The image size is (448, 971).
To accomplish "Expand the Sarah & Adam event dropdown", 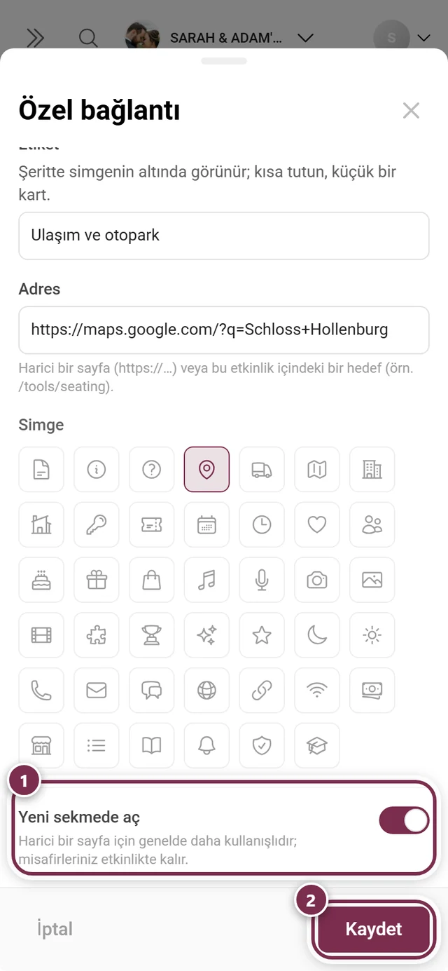I will 305,37.
